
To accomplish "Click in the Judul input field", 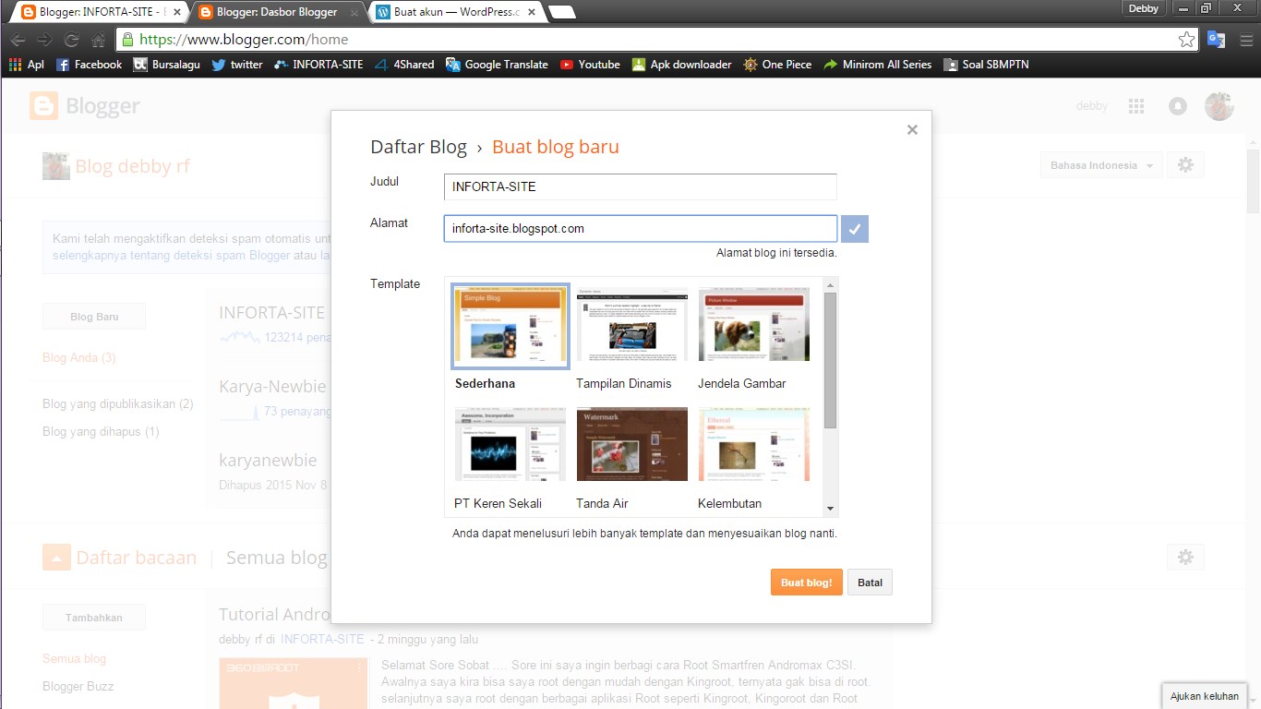I will click(640, 186).
